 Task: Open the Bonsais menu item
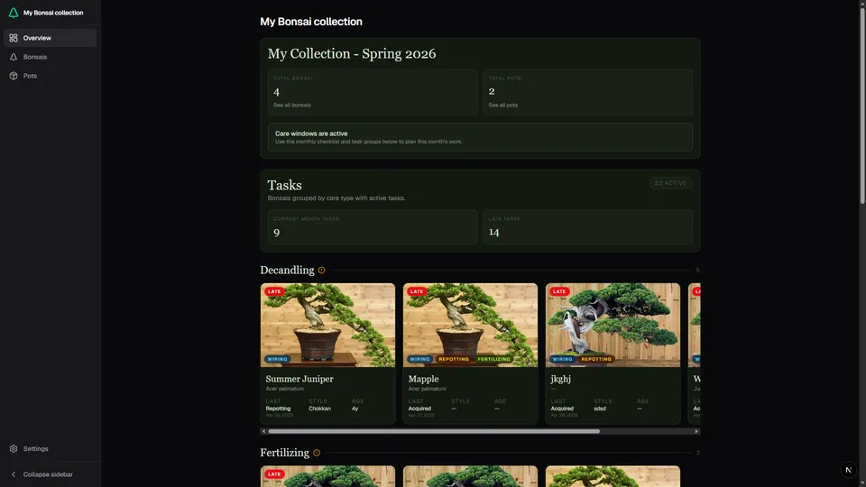pyautogui.click(x=51, y=57)
